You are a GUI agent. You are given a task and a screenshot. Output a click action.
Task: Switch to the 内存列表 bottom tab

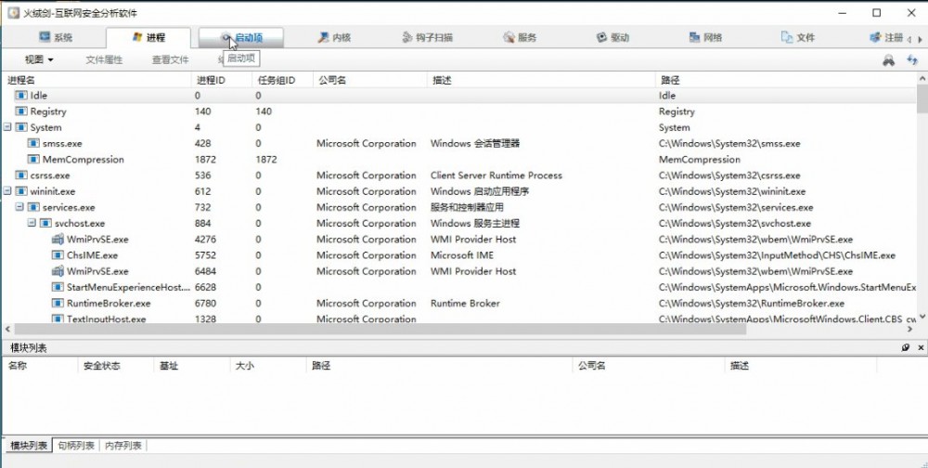(123, 446)
